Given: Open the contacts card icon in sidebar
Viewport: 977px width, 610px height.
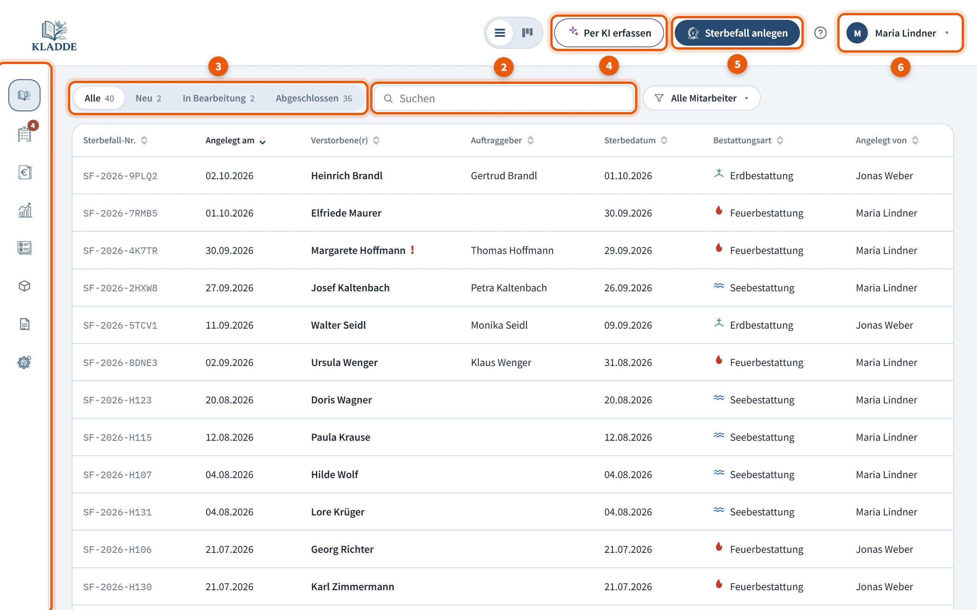Looking at the screenshot, I should tap(25, 248).
